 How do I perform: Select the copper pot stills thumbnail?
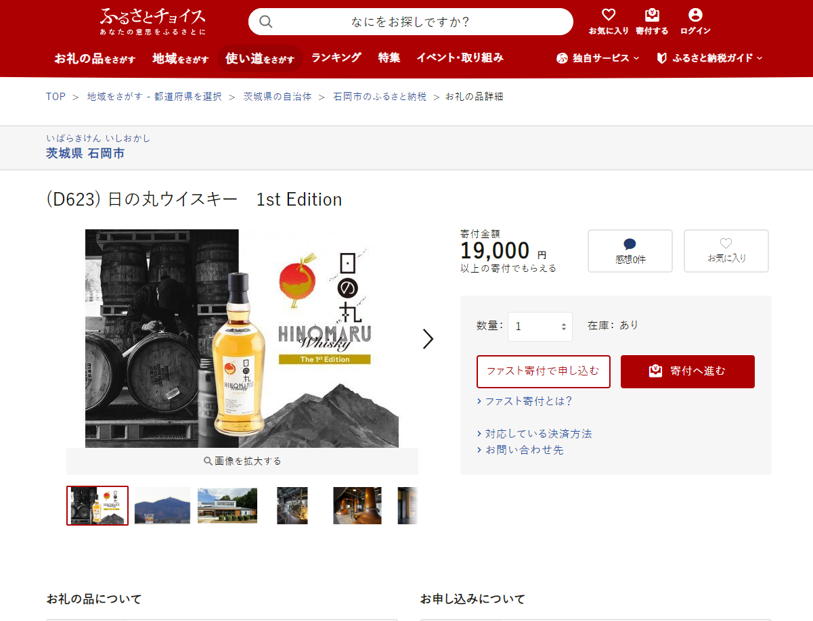pyautogui.click(x=357, y=506)
